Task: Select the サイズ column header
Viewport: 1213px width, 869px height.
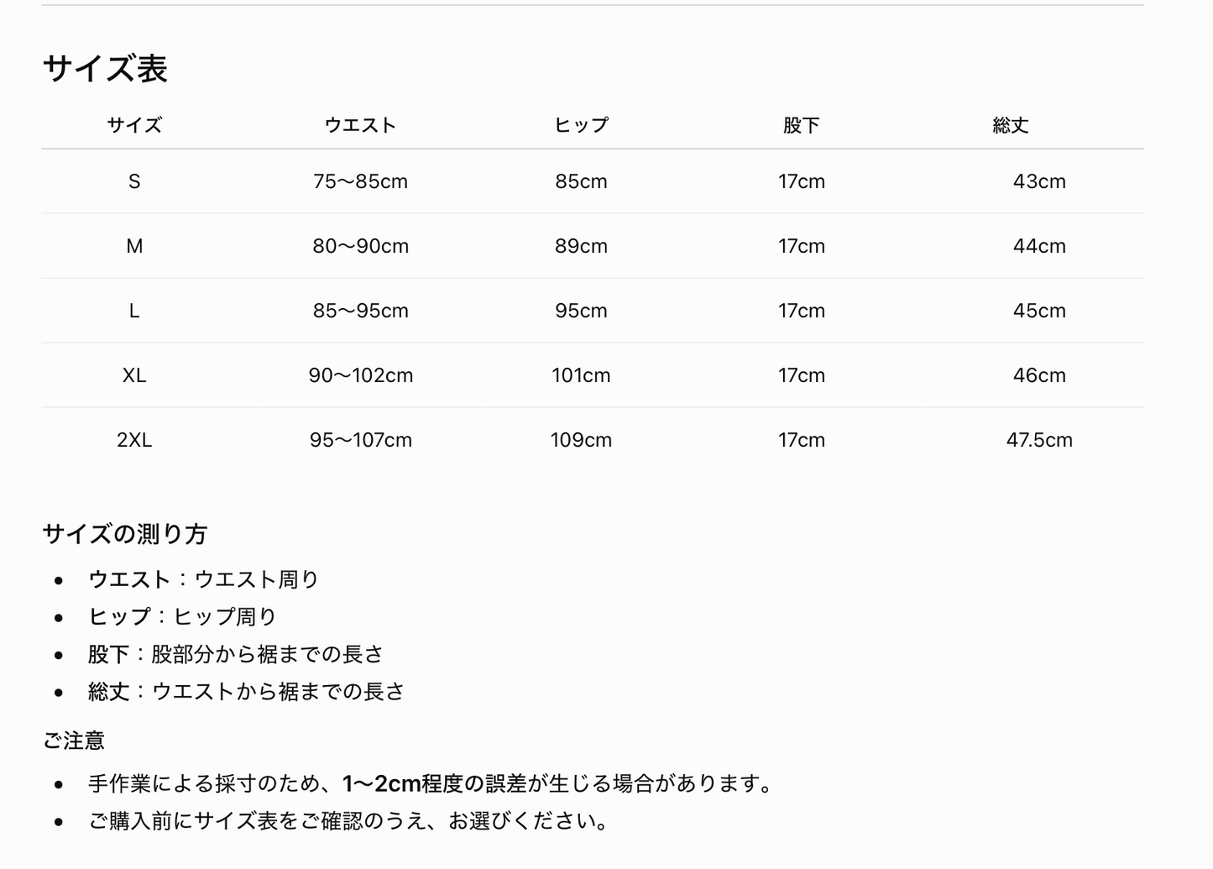Action: [x=134, y=125]
